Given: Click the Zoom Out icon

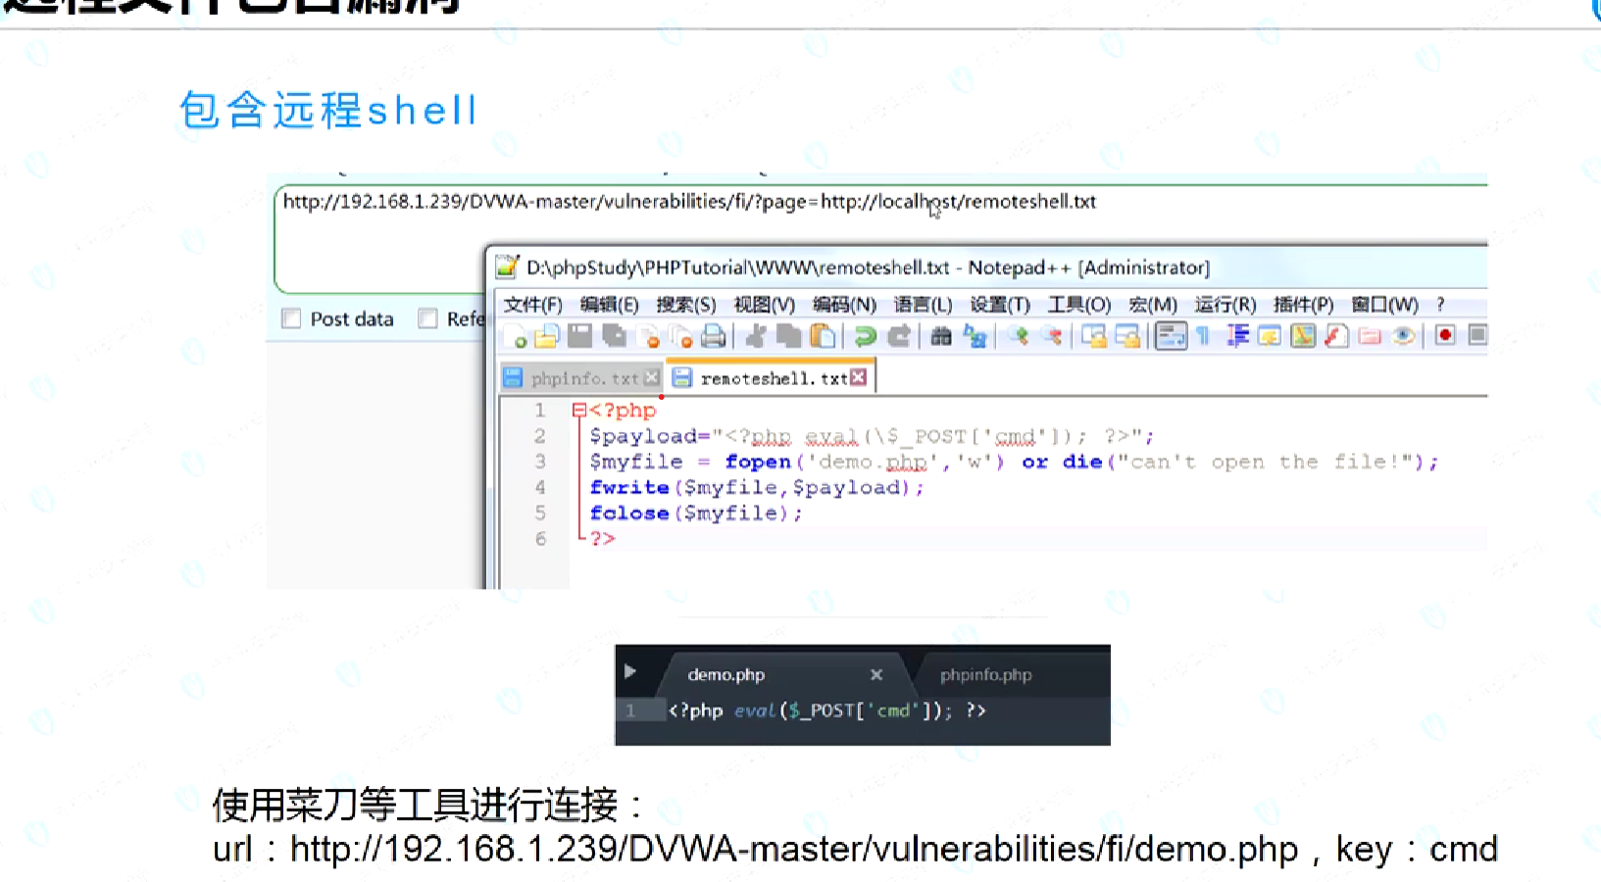Looking at the screenshot, I should coord(1053,337).
